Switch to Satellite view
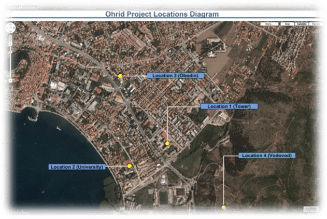The image size is (327, 219). pyautogui.click(x=301, y=24)
